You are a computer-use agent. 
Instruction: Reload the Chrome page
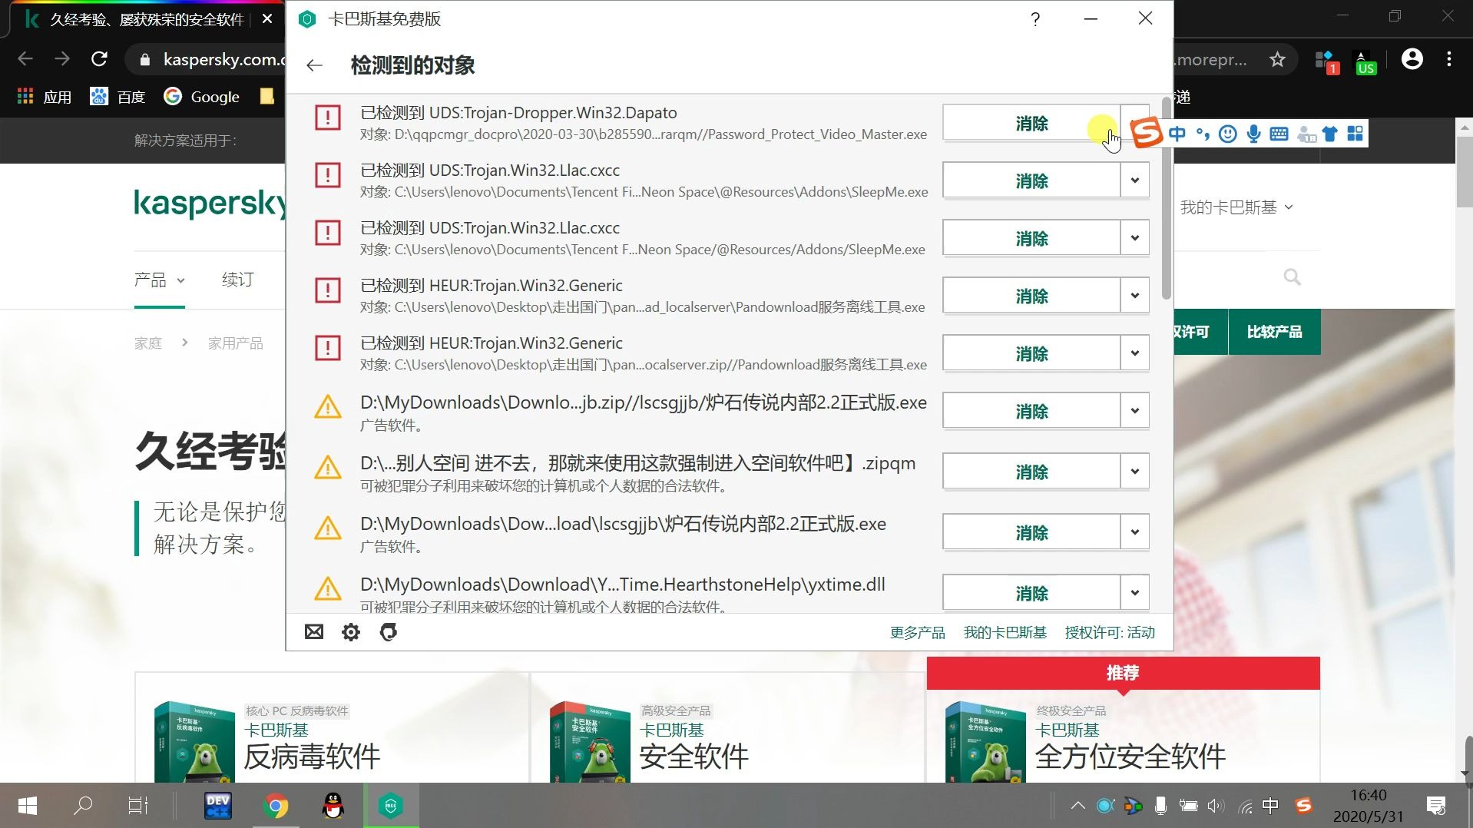99,59
